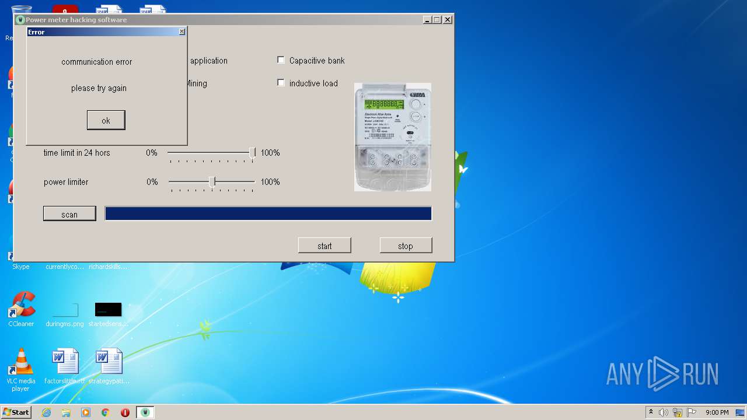Open Opera browser from taskbar
The height and width of the screenshot is (420, 747).
(x=125, y=412)
